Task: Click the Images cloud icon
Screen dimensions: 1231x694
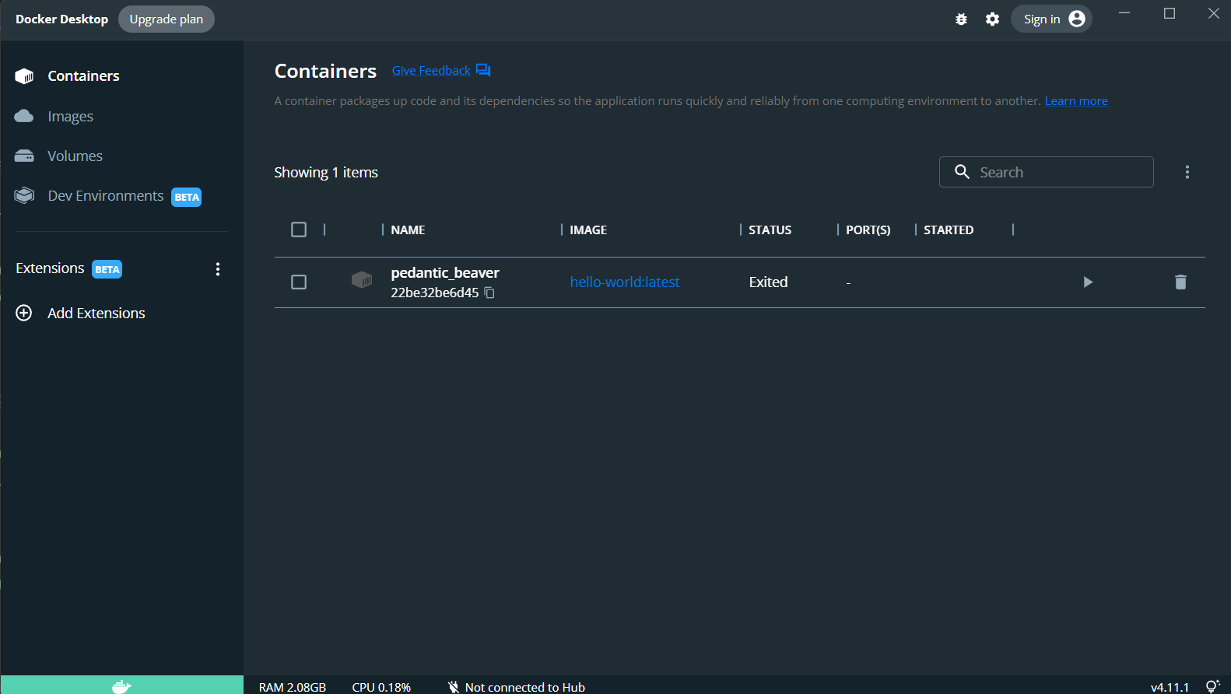Action: [24, 116]
